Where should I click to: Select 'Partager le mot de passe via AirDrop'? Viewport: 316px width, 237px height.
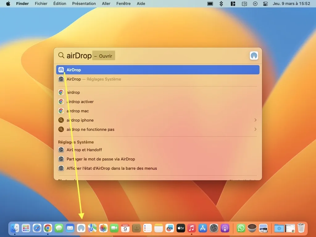coord(101,159)
